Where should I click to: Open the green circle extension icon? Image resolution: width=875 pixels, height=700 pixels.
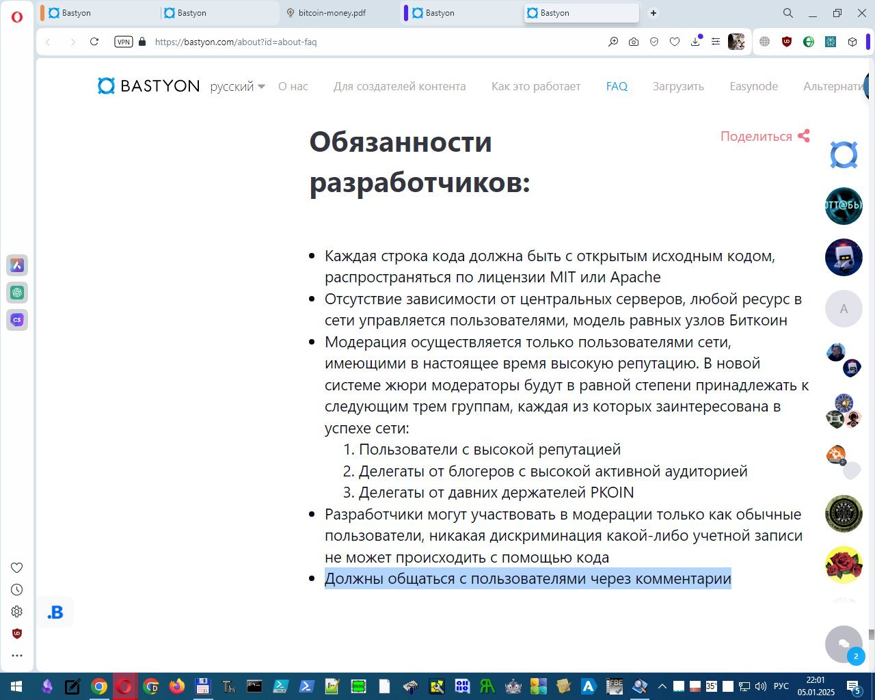click(x=809, y=42)
